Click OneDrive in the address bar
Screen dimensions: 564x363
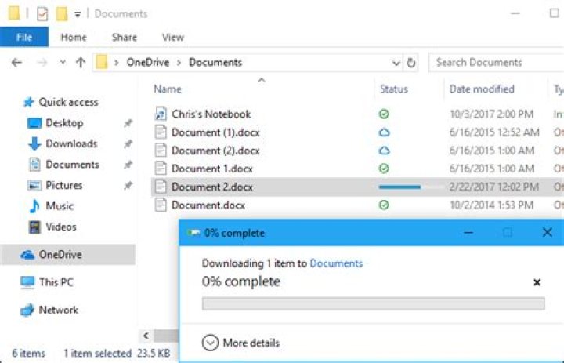click(x=148, y=62)
